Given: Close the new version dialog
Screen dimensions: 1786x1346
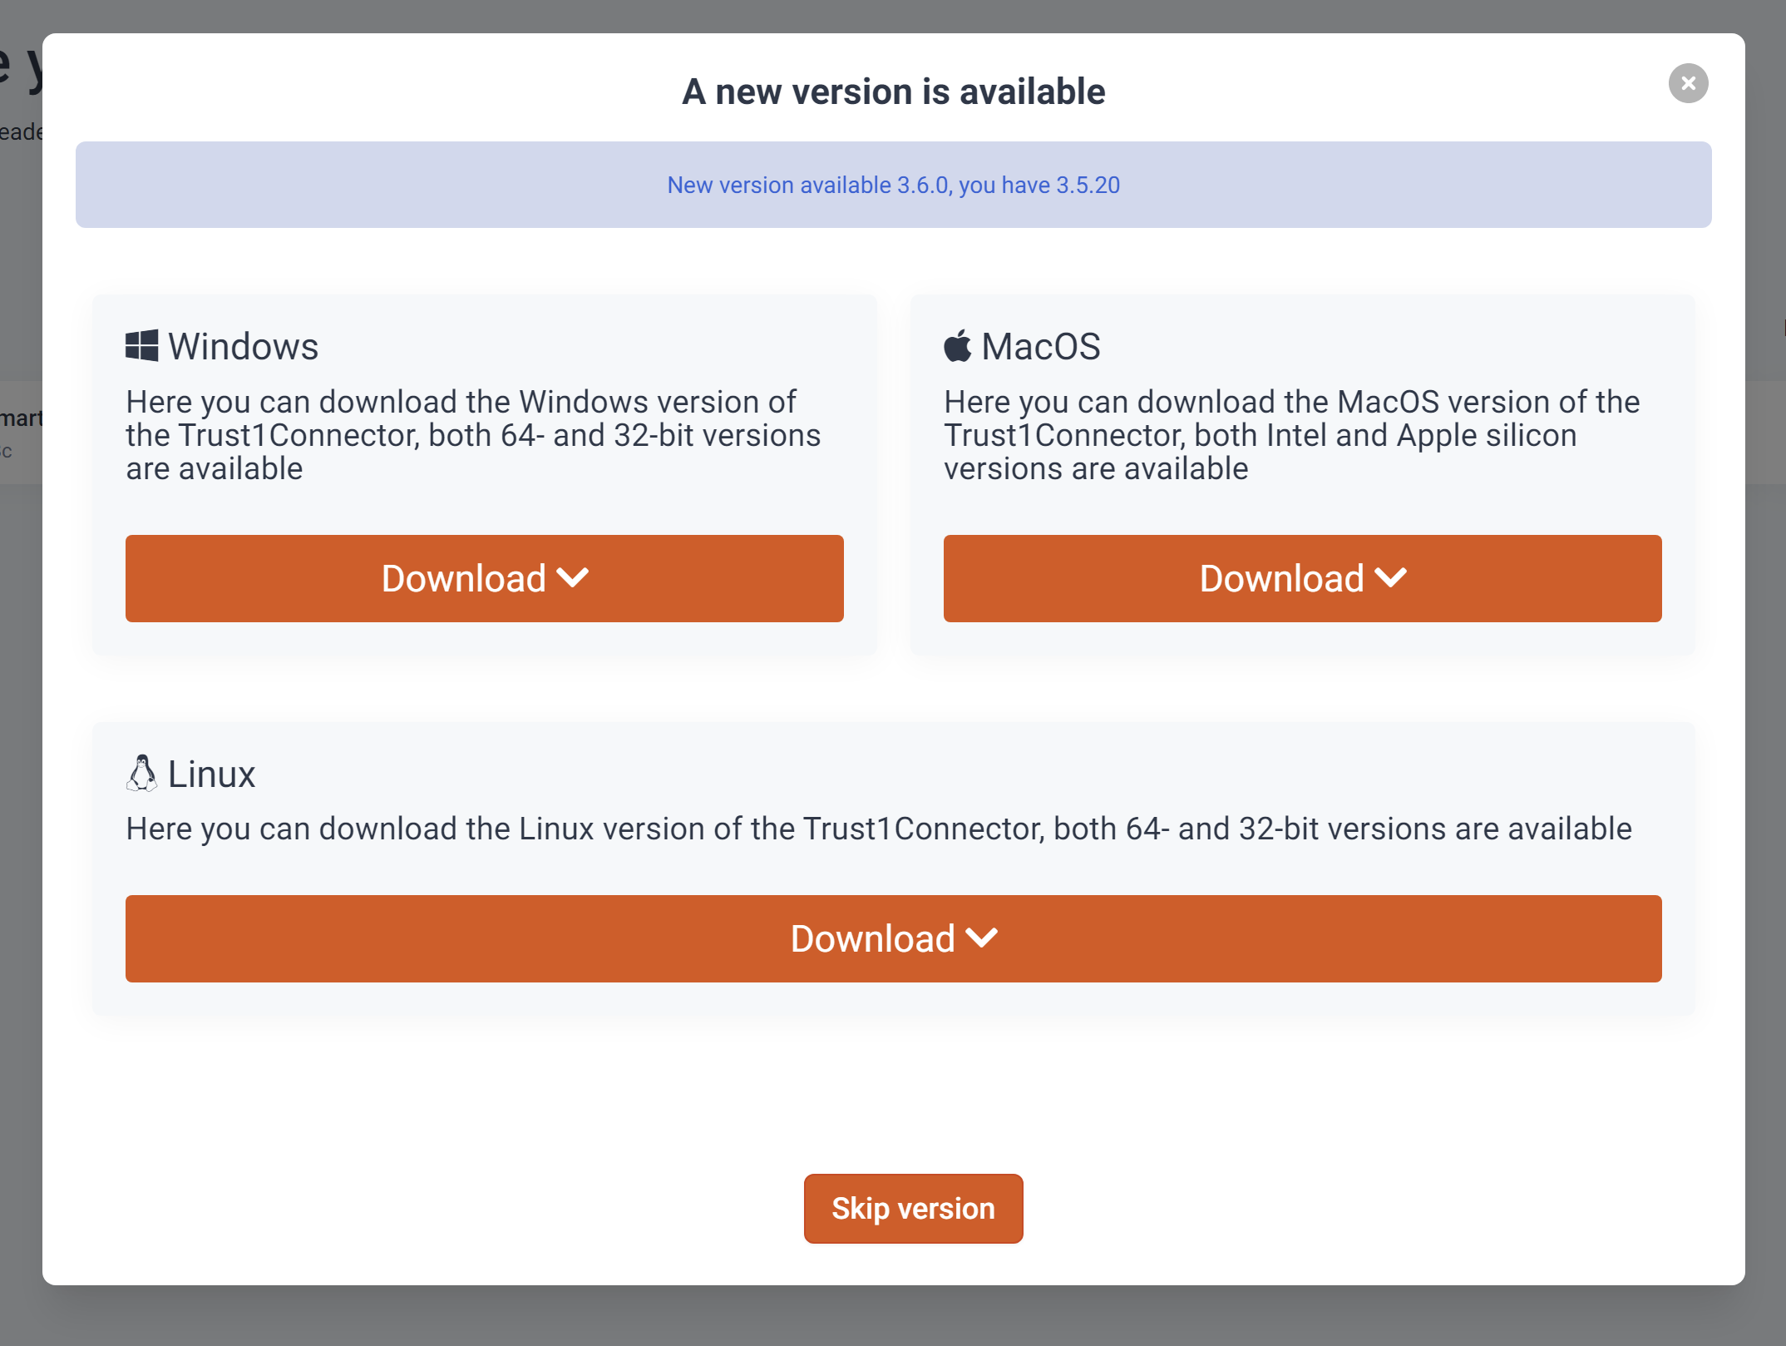Looking at the screenshot, I should coord(1688,83).
